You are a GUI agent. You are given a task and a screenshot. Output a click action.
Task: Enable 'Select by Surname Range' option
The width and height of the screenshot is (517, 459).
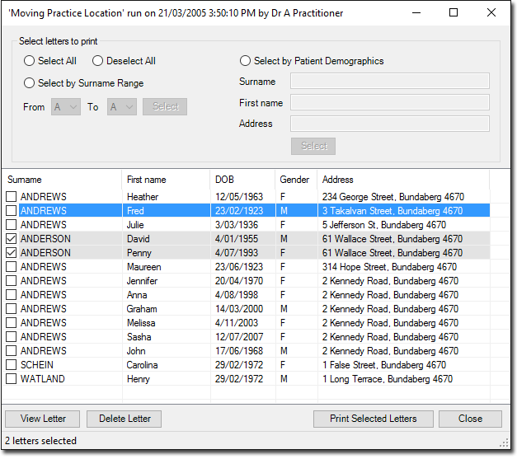pos(30,83)
